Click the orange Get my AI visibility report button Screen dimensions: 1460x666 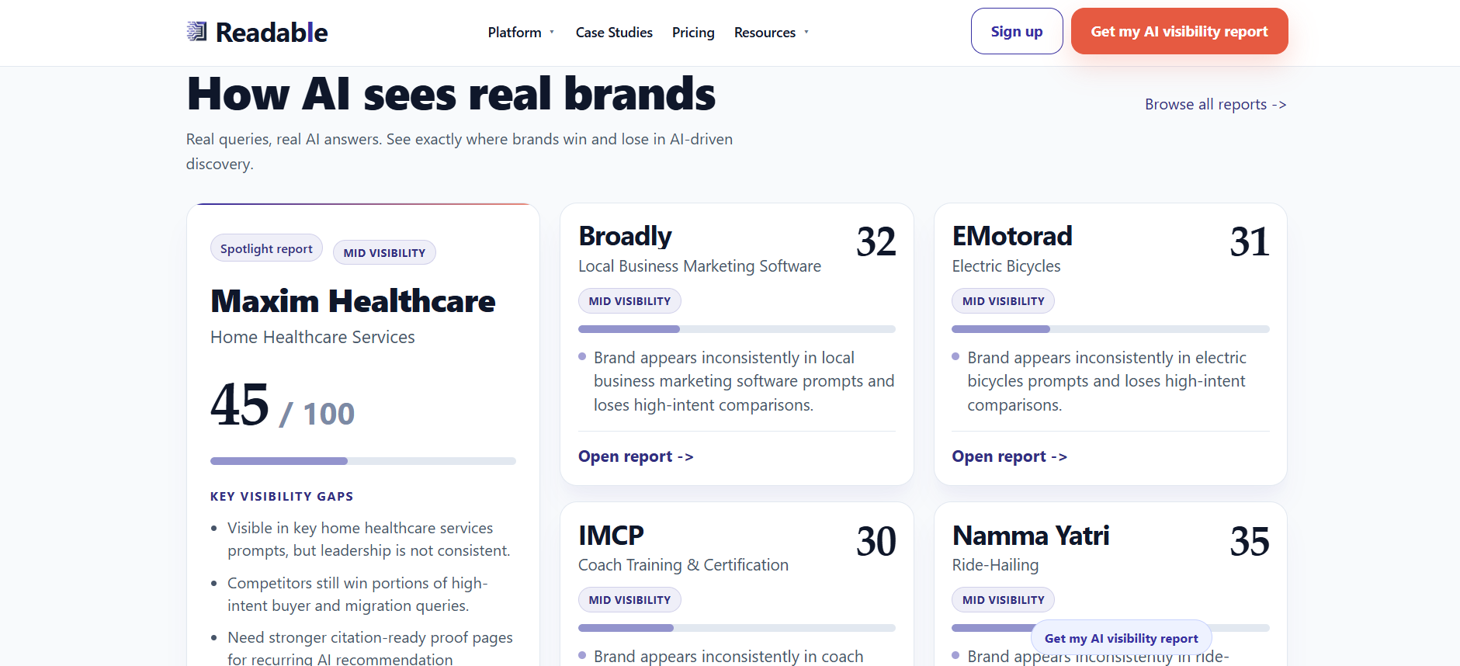click(x=1179, y=31)
